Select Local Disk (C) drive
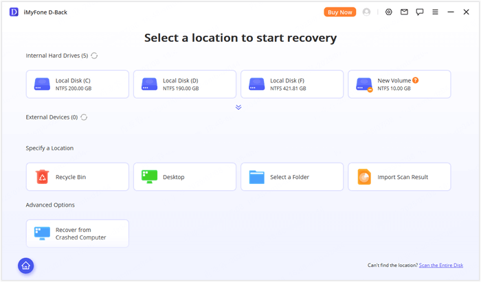481x282 pixels. pyautogui.click(x=77, y=84)
